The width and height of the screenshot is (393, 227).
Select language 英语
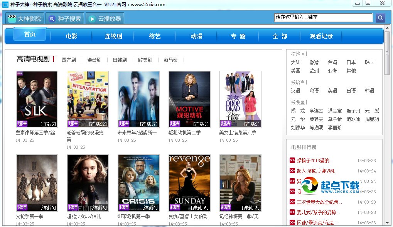click(332, 91)
